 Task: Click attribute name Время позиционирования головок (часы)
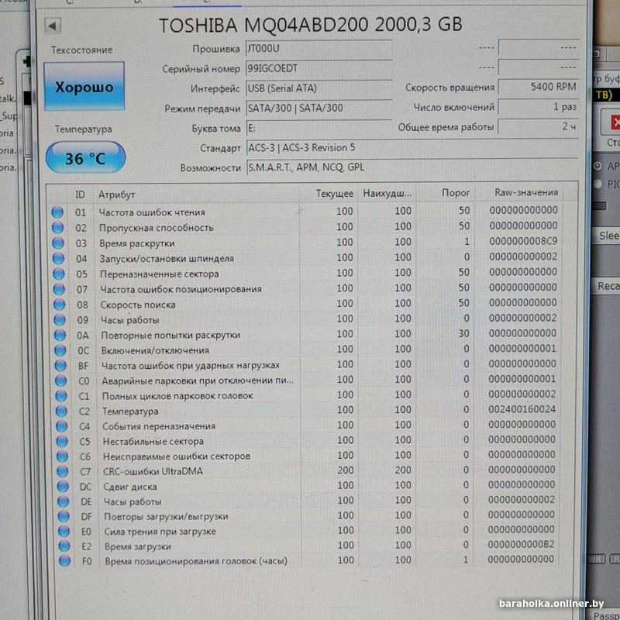coord(196,560)
